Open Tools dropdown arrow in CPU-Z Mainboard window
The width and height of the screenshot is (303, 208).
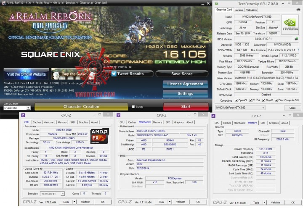point(170,202)
